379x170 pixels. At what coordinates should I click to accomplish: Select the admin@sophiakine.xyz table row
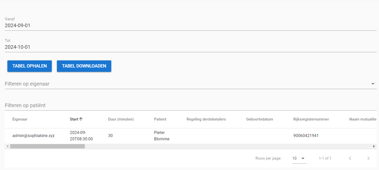[x=34, y=136]
